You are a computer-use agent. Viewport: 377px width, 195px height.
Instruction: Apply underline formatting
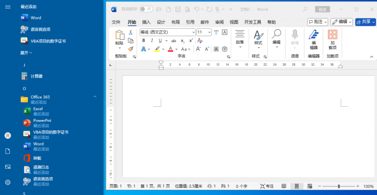[x=160, y=41]
